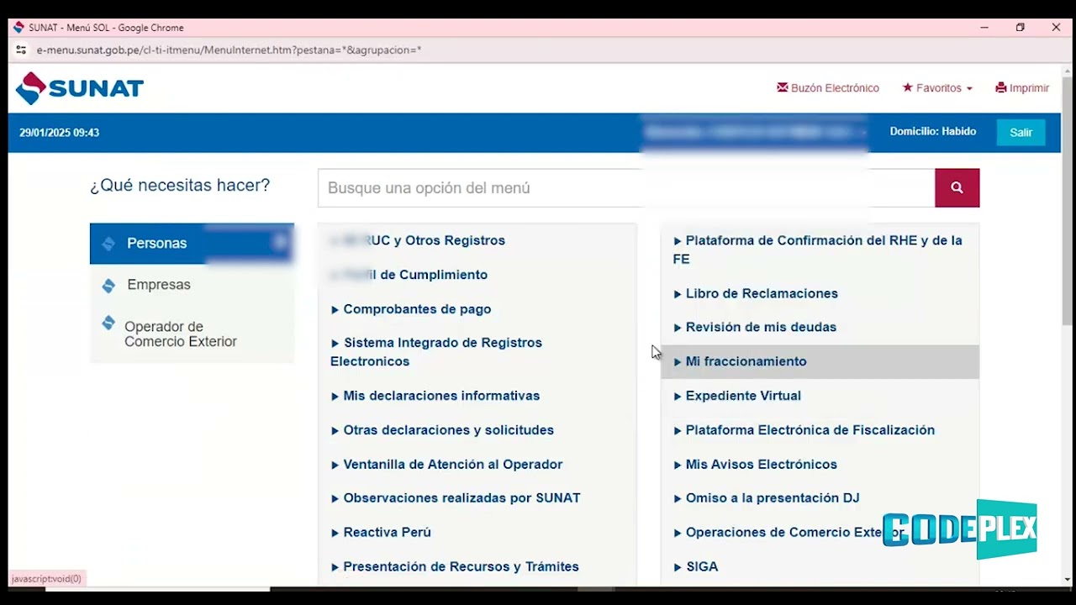Click the diamond icon beside Empresas
This screenshot has width=1076, height=605.
point(108,286)
